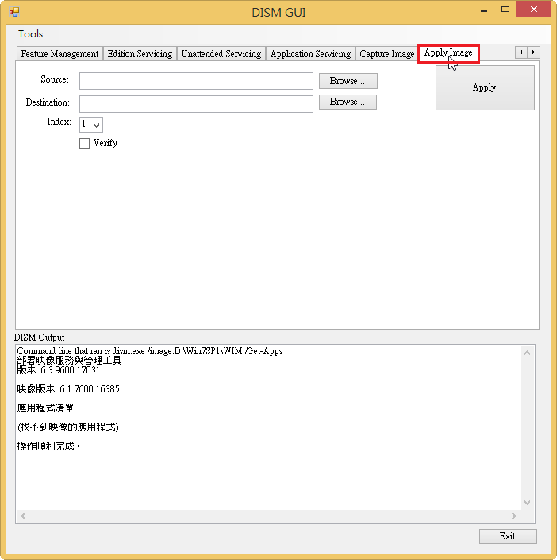Viewport: 557px width, 560px height.
Task: Click the DISM GUI app icon in title bar
Action: (x=13, y=12)
